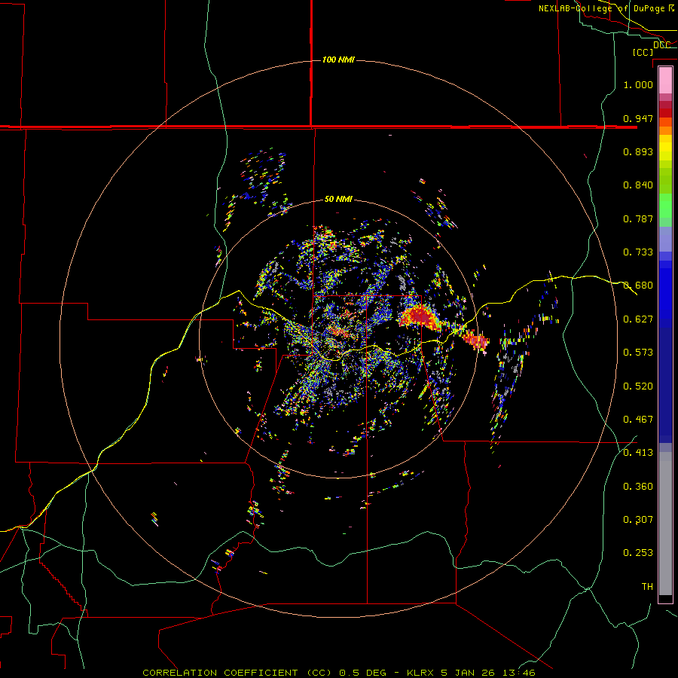678x678 pixels.
Task: Pick the lavender segment of the color bar
Action: [x=665, y=239]
